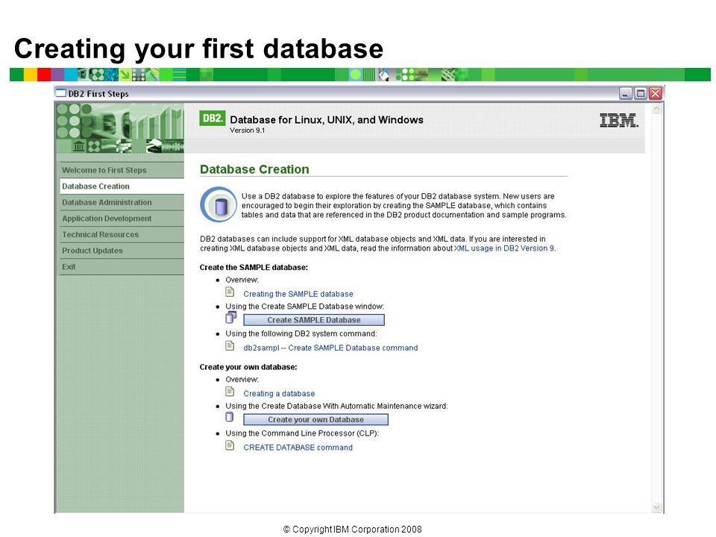Image resolution: width=716 pixels, height=537 pixels.
Task: Click the Database Creation page heading
Action: coord(254,169)
